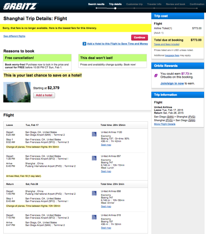The height and width of the screenshot is (234, 206).
Task: Click PVG code in Shanghai > San Diego route
Action: click(169, 120)
